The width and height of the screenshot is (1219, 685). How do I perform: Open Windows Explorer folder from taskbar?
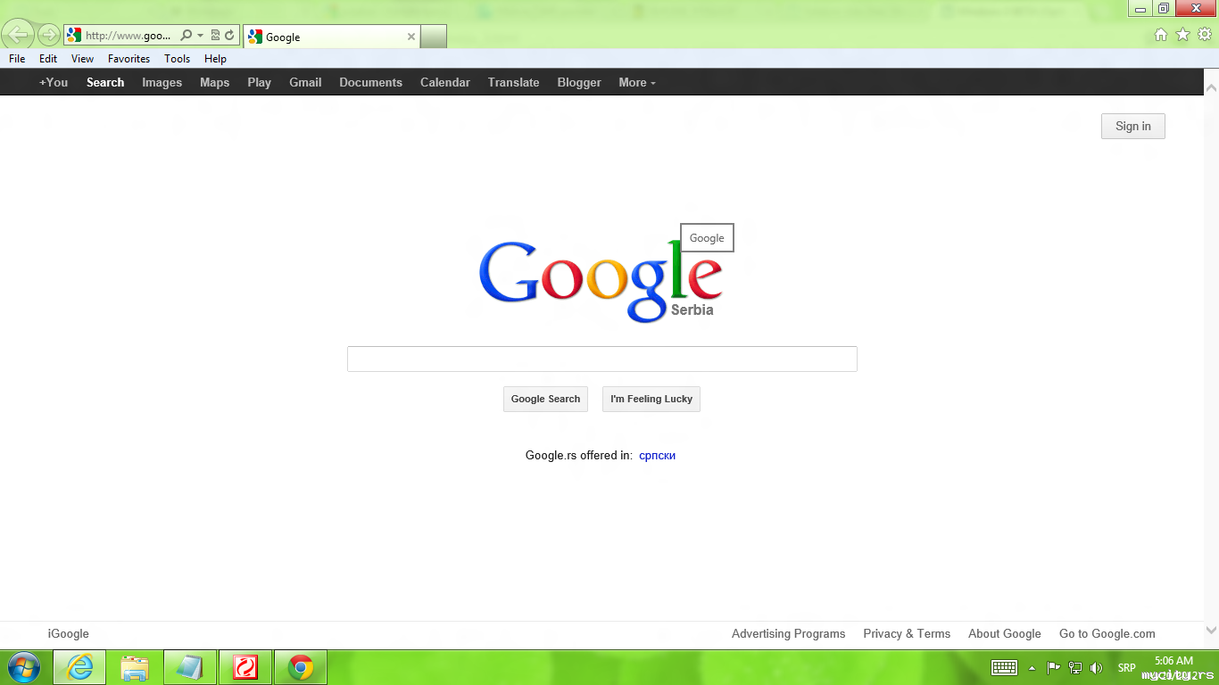[135, 667]
